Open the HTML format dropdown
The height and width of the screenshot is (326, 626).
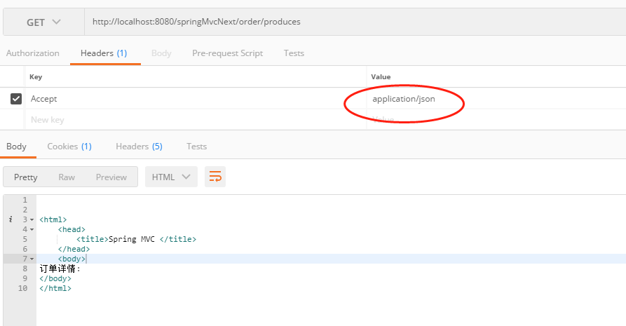point(171,177)
